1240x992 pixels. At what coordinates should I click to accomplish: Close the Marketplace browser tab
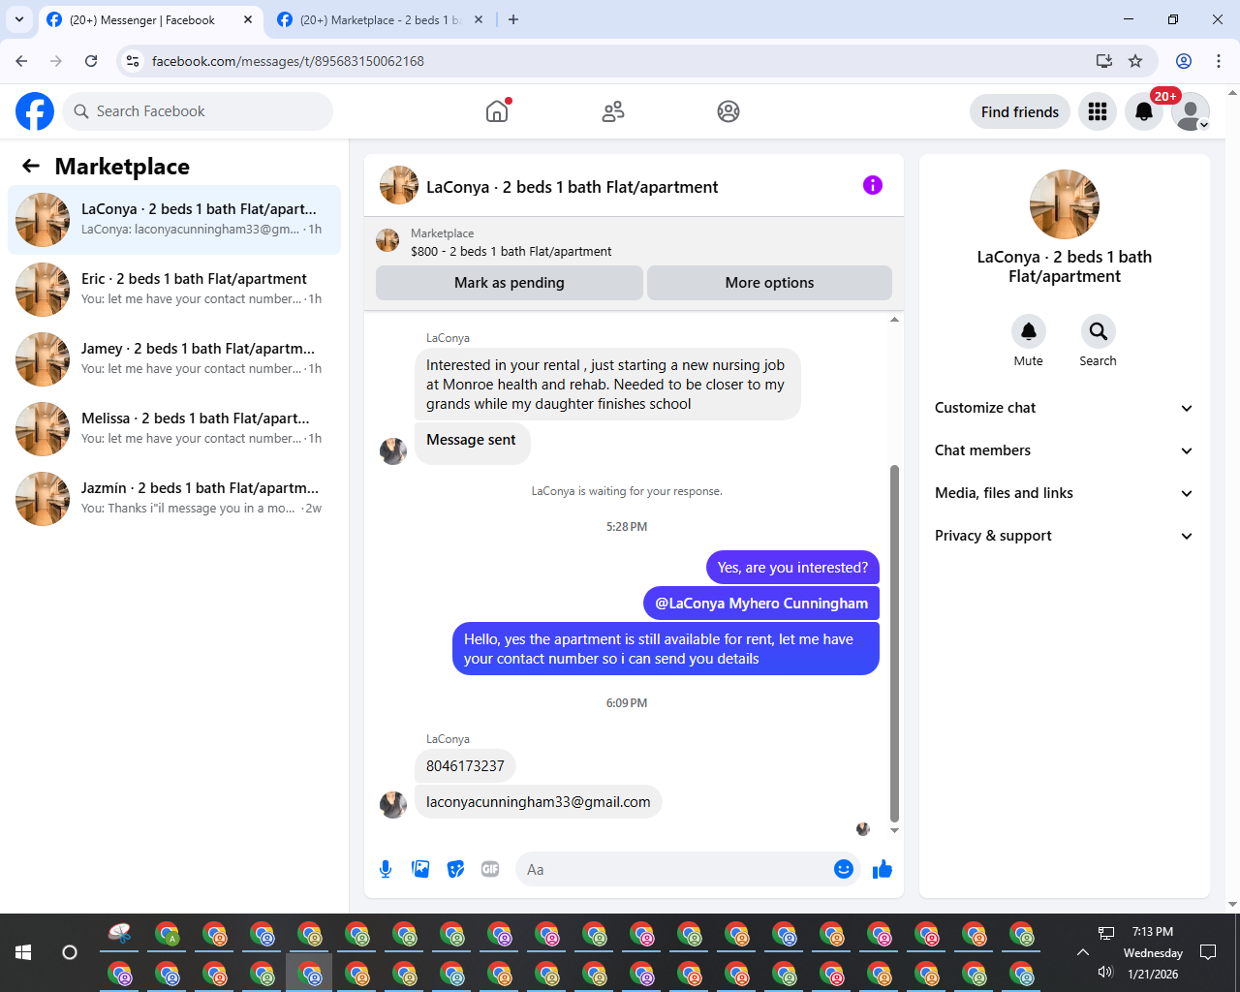pyautogui.click(x=479, y=19)
